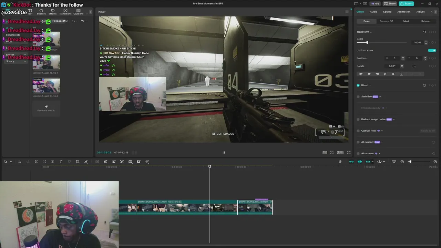Select the pointer tool in timeline toolbar
This screenshot has width=441, height=248.
click(6, 162)
